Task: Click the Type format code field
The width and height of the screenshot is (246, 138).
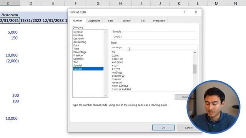Action: [x=154, y=48]
